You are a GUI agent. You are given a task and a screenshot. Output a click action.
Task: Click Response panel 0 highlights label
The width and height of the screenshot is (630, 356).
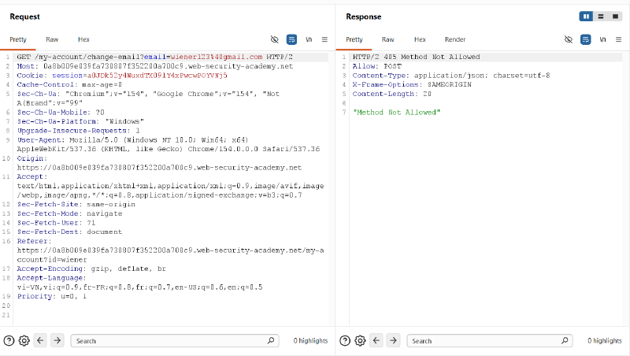[x=604, y=341]
